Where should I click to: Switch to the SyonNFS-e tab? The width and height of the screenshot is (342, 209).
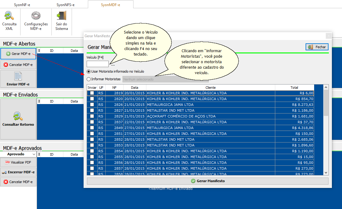tap(66, 5)
